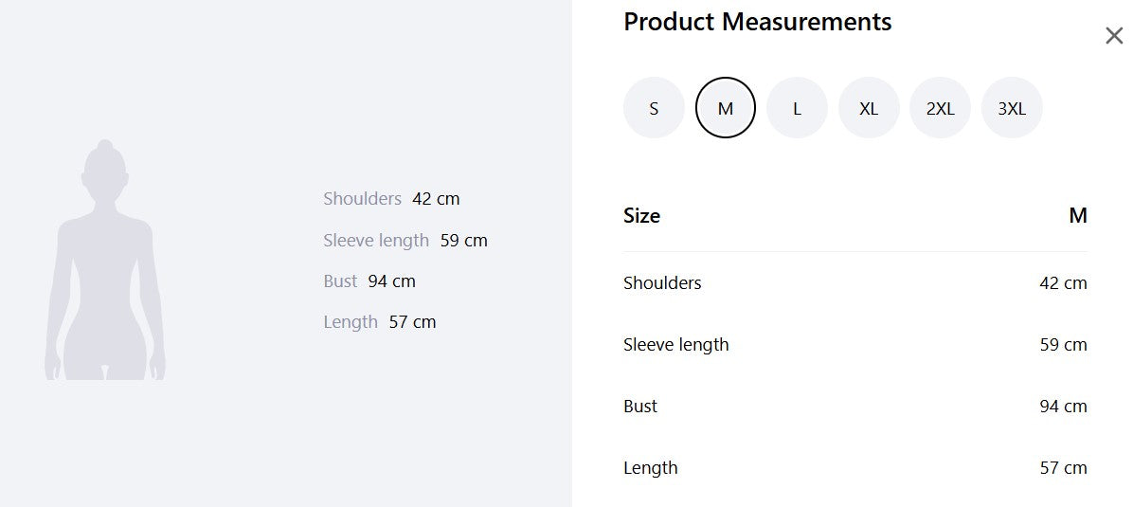The width and height of the screenshot is (1133, 507).
Task: Click the Sleeve length row in the table
Action: click(x=675, y=345)
